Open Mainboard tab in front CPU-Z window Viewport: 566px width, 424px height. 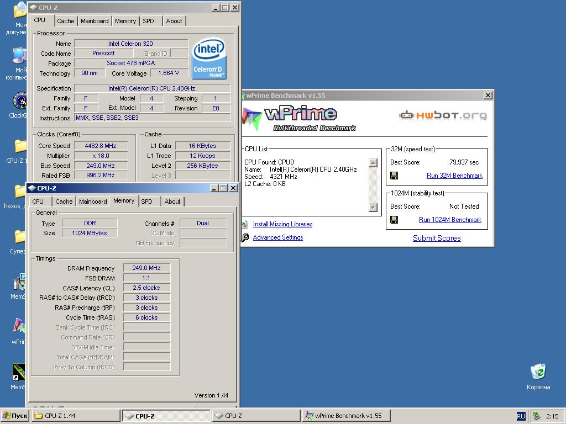click(93, 202)
